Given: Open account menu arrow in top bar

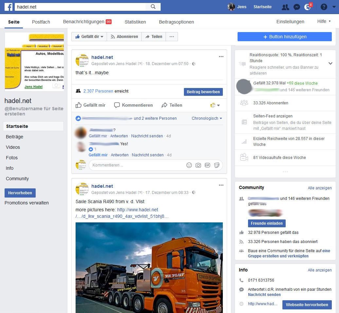Looking at the screenshot, I should pos(334,7).
